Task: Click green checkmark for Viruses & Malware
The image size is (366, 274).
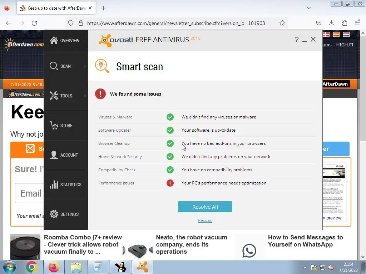Action: 170,117
